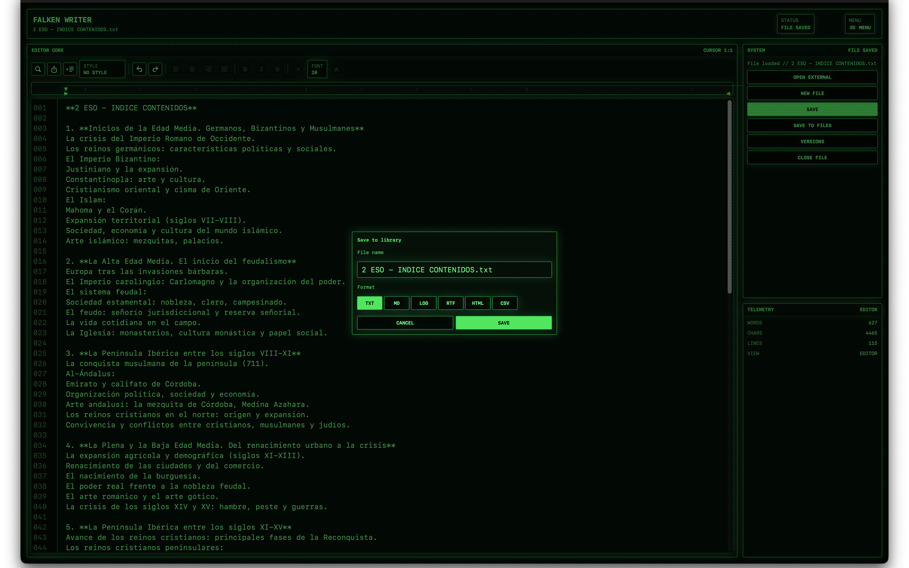Click the FALKEN WRITER title
Viewport: 909px width, 568px height.
[62, 20]
